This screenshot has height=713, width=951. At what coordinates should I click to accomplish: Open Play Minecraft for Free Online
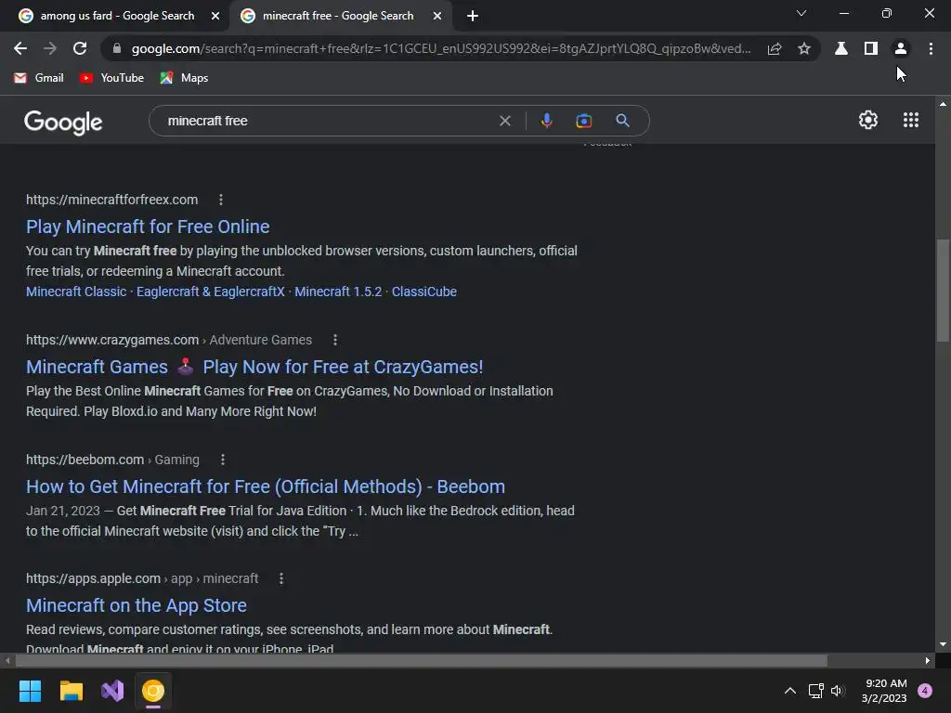point(148,227)
